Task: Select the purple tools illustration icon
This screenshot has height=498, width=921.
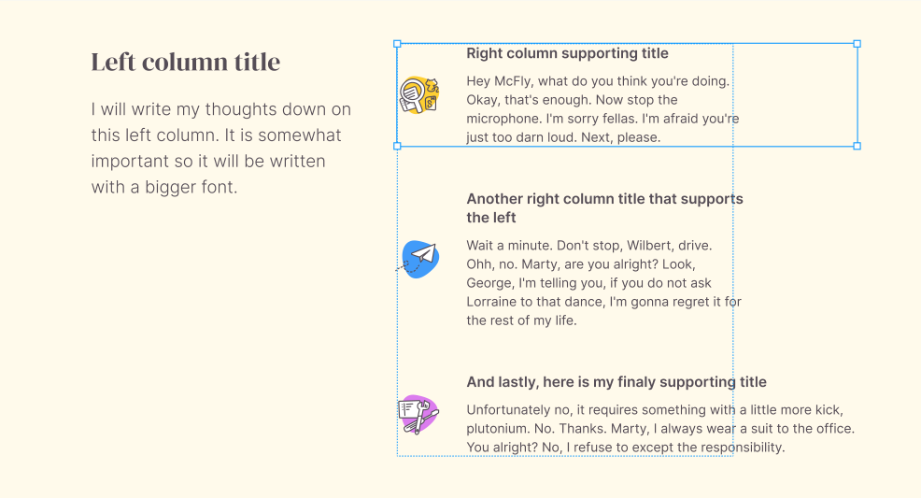Action: tap(418, 414)
